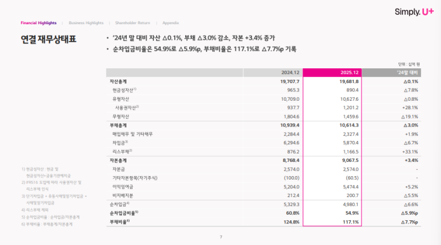Open the Appendix tab

click(170, 23)
